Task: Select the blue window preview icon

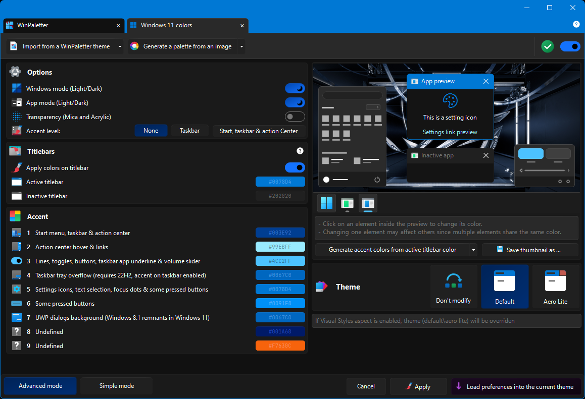Action: click(368, 203)
